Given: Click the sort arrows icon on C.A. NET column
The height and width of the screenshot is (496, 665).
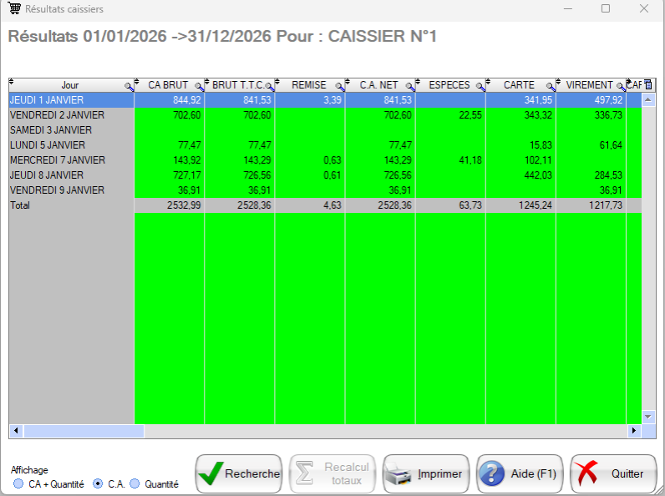Looking at the screenshot, I should click(x=348, y=81).
